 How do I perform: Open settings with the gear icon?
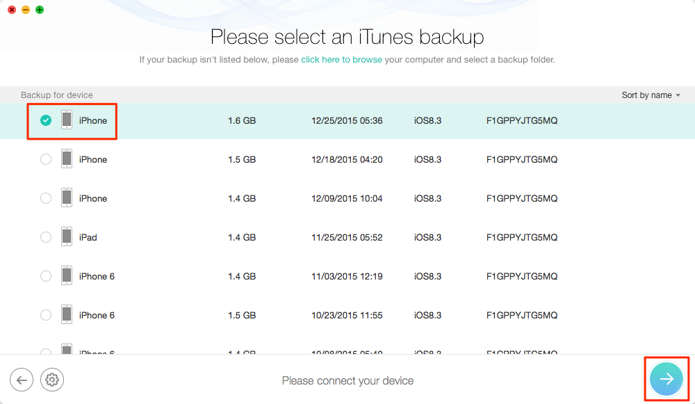click(x=52, y=380)
